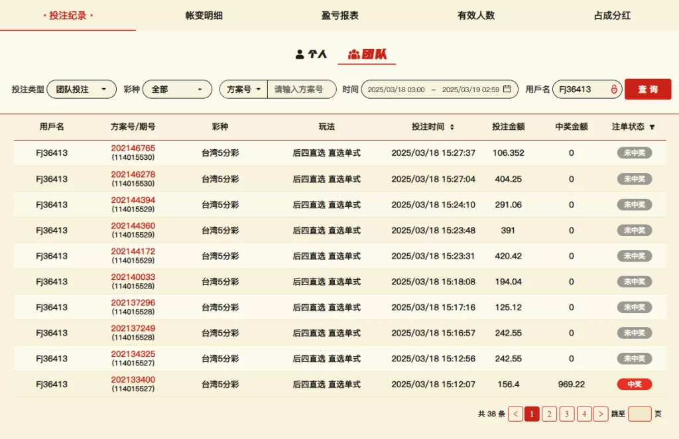Expand the 方案号 selector dropdown
Image resolution: width=679 pixels, height=439 pixels.
(243, 89)
